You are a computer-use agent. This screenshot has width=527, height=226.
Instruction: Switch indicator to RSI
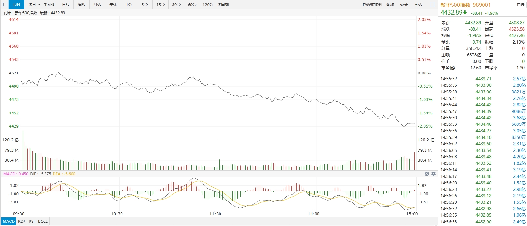click(x=32, y=221)
